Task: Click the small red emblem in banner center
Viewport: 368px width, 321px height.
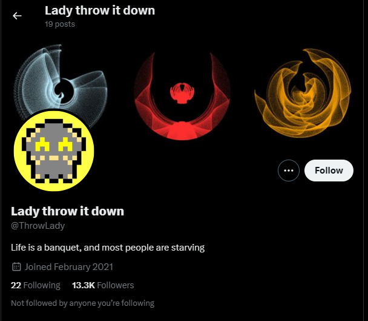Action: point(182,93)
